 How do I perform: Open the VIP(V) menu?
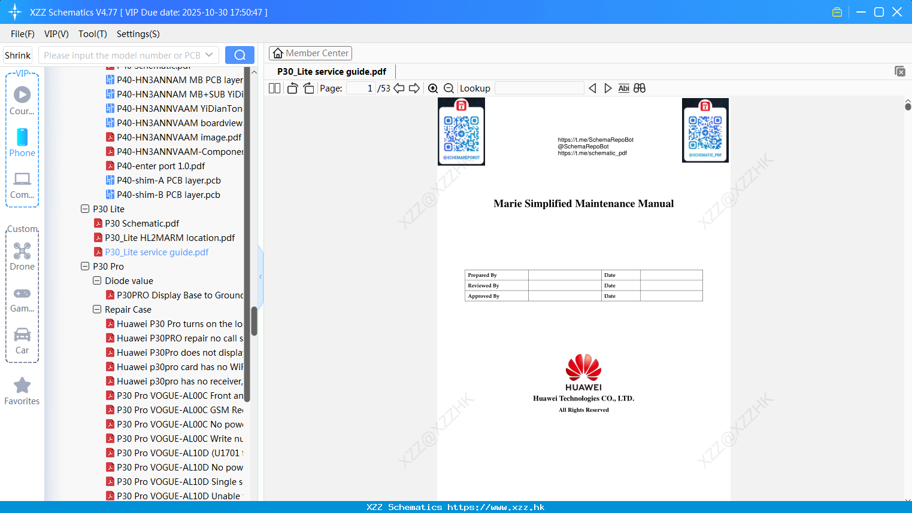click(x=56, y=34)
